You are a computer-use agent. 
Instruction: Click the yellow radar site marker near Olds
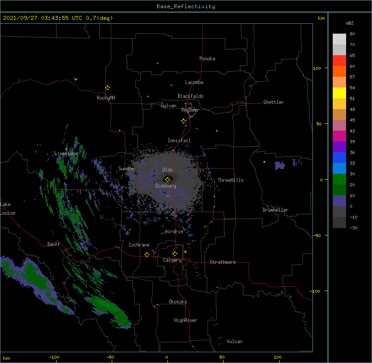pyautogui.click(x=167, y=180)
